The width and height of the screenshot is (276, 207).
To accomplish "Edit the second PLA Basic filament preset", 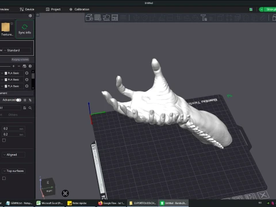I will click(x=27, y=79).
